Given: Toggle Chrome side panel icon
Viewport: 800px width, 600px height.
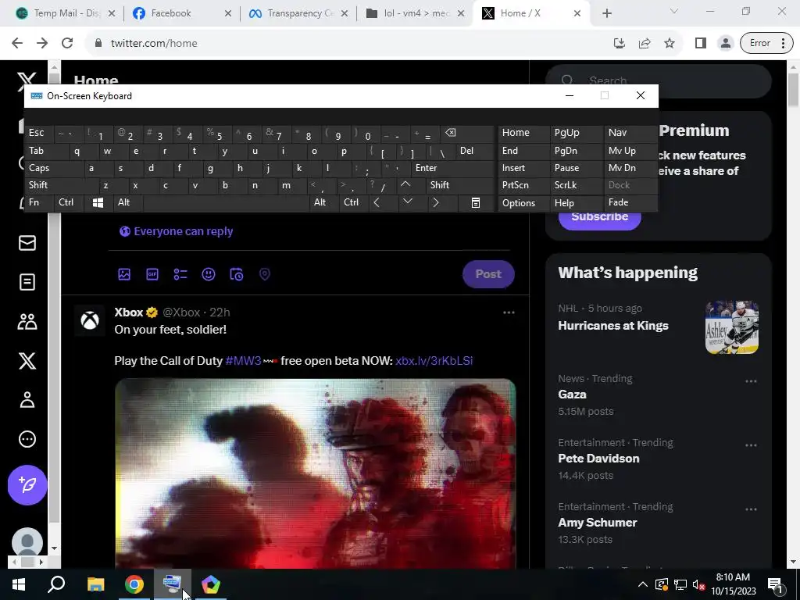Looking at the screenshot, I should click(701, 44).
